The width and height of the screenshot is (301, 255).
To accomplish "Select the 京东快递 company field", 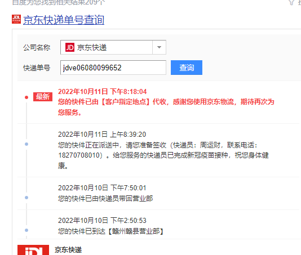I will pos(113,47).
